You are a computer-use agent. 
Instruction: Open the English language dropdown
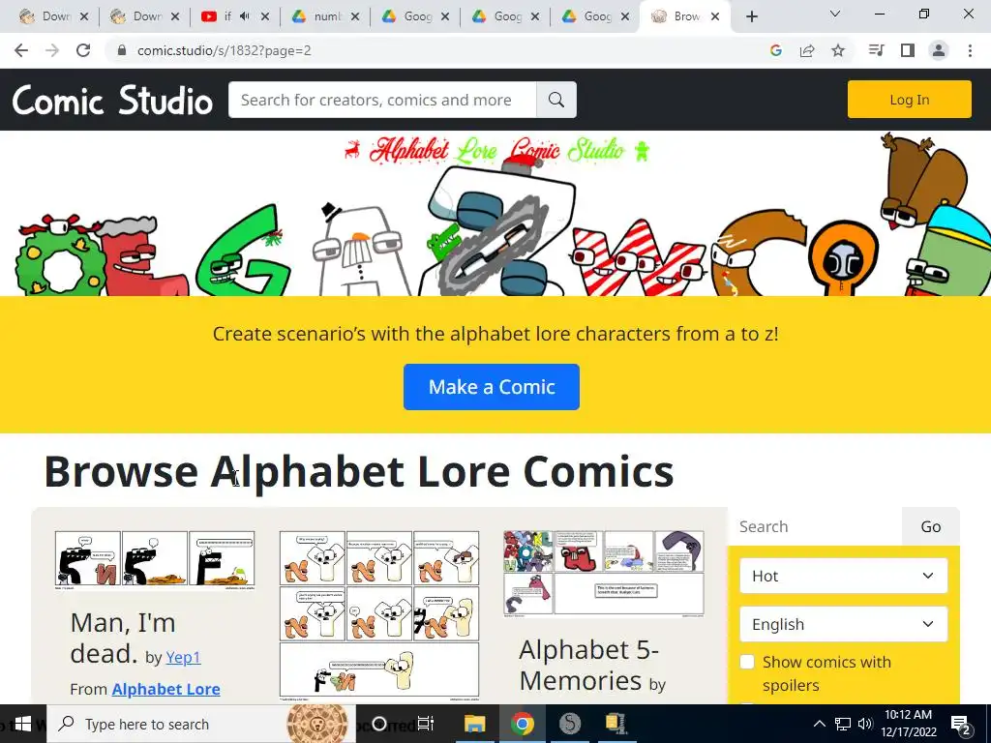coord(844,624)
